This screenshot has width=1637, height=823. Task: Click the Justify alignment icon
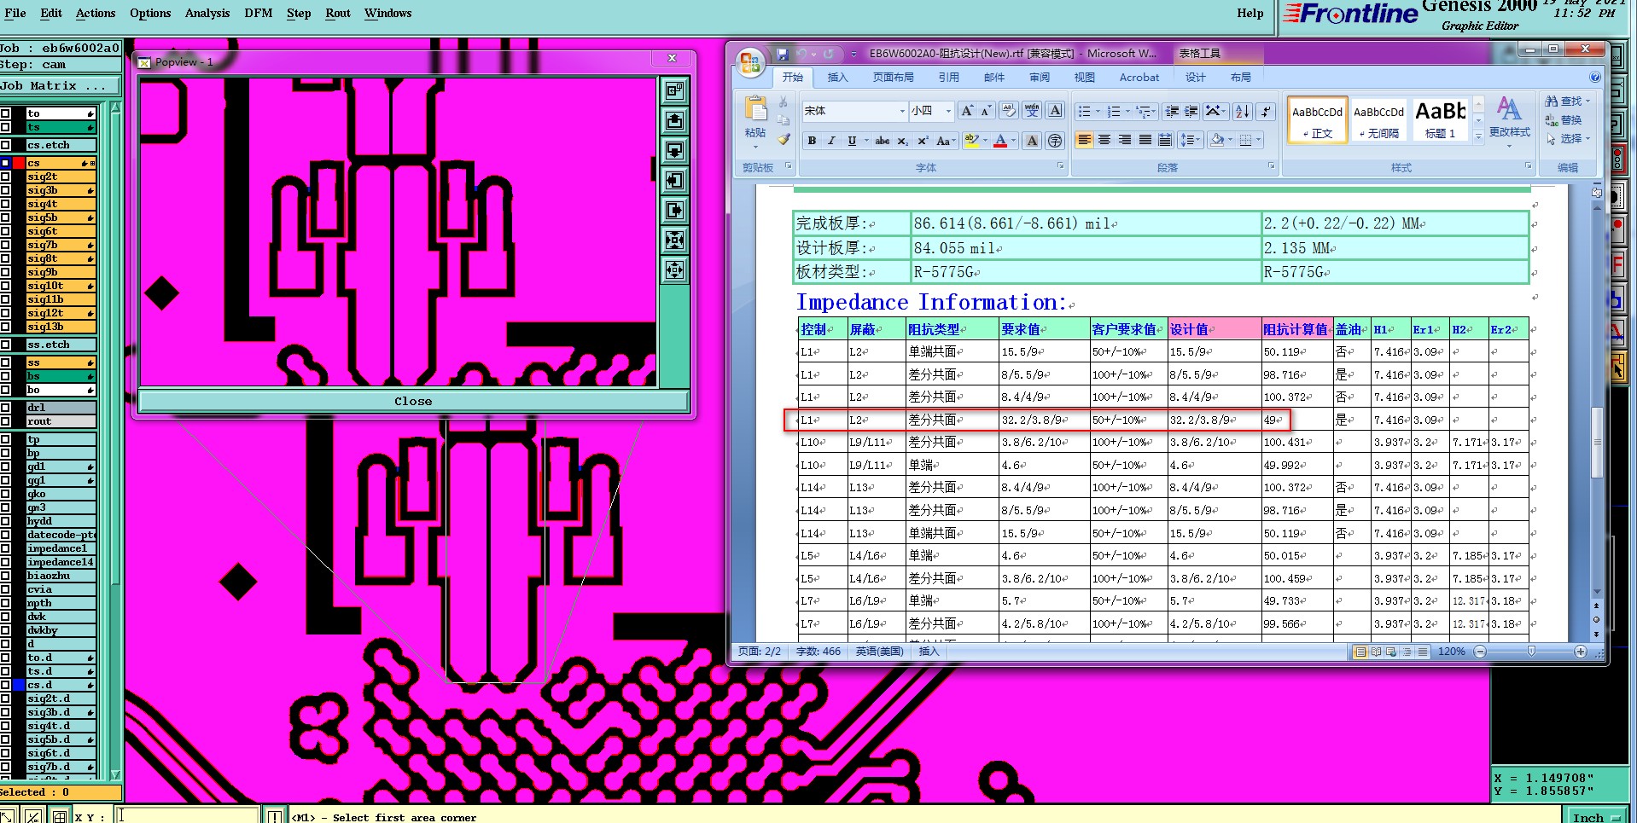coord(1145,140)
